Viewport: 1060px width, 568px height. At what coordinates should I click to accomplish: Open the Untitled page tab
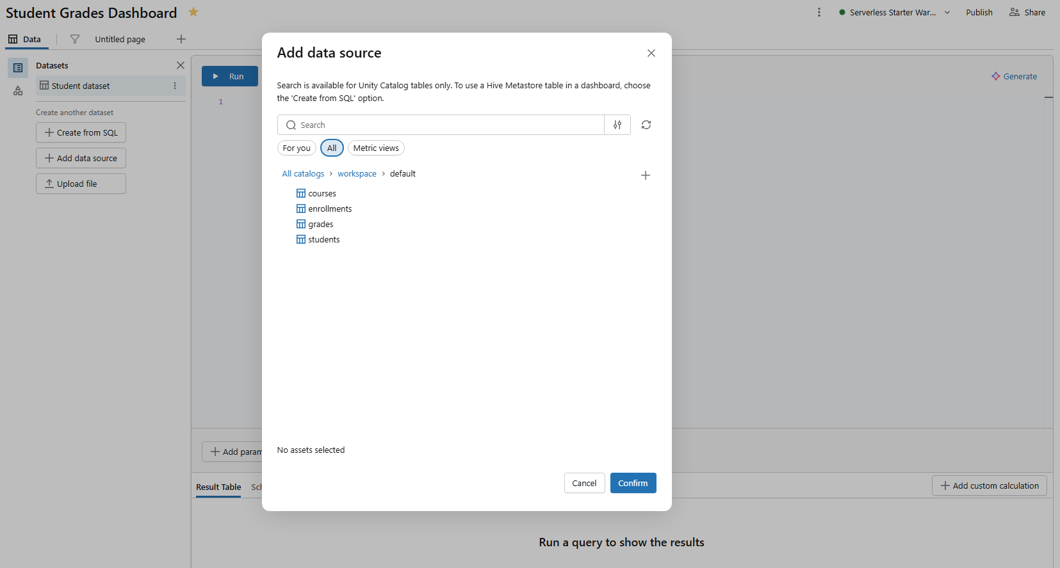click(120, 39)
